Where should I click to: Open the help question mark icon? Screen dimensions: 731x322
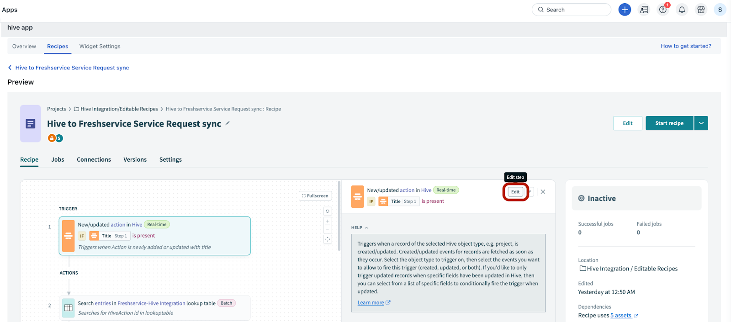[x=663, y=10]
